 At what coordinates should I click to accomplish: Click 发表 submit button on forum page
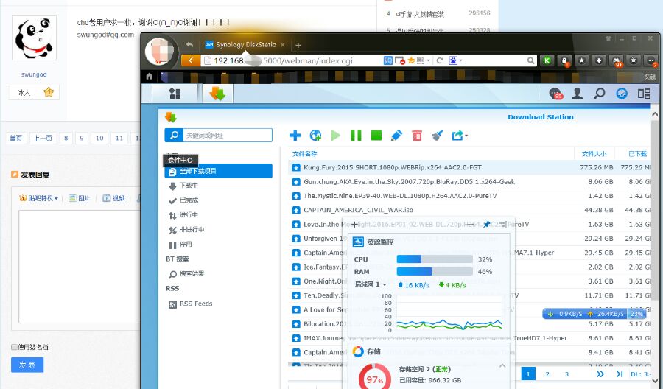[27, 365]
